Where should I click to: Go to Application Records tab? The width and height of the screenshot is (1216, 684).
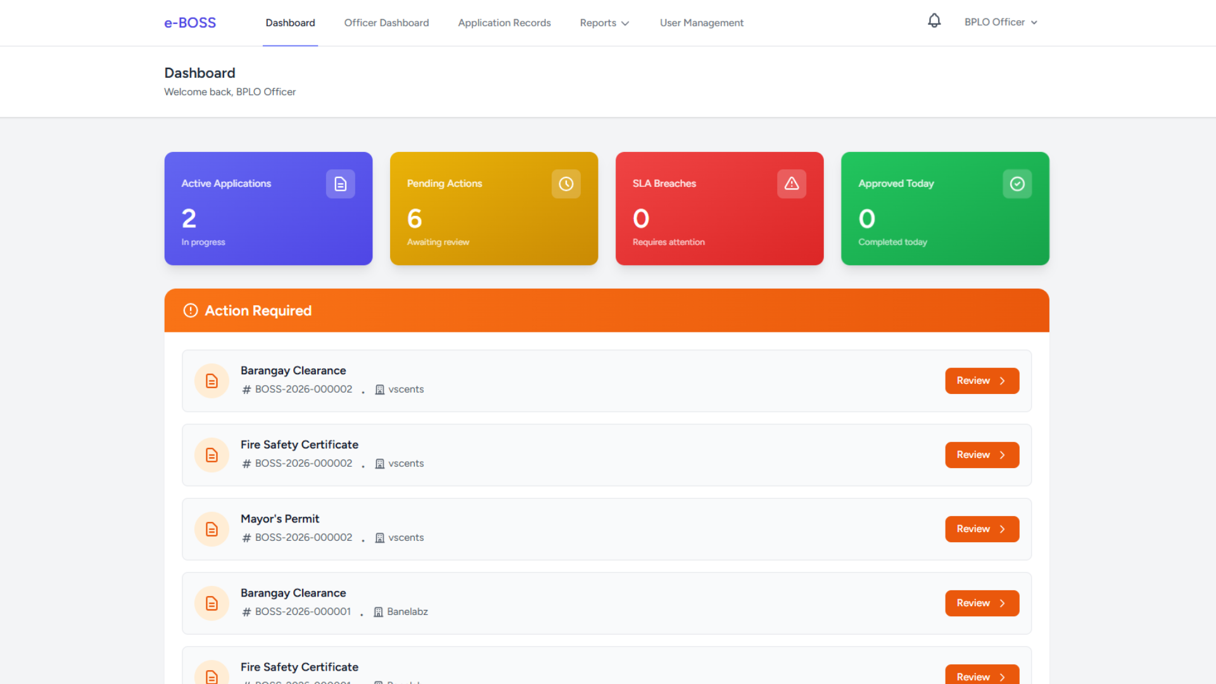tap(504, 23)
